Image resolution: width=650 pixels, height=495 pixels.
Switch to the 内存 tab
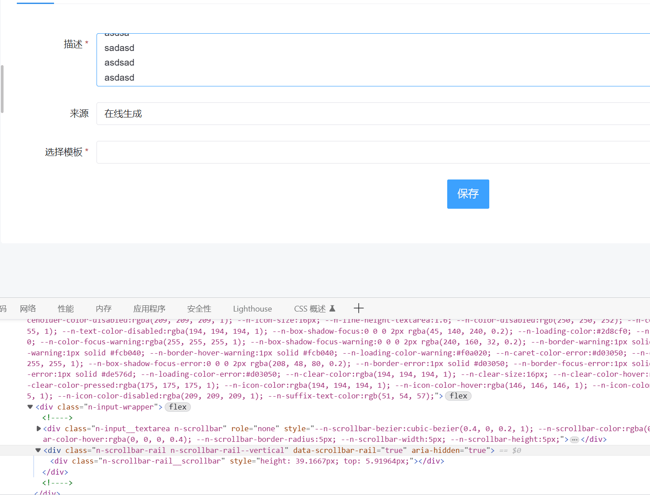(103, 308)
